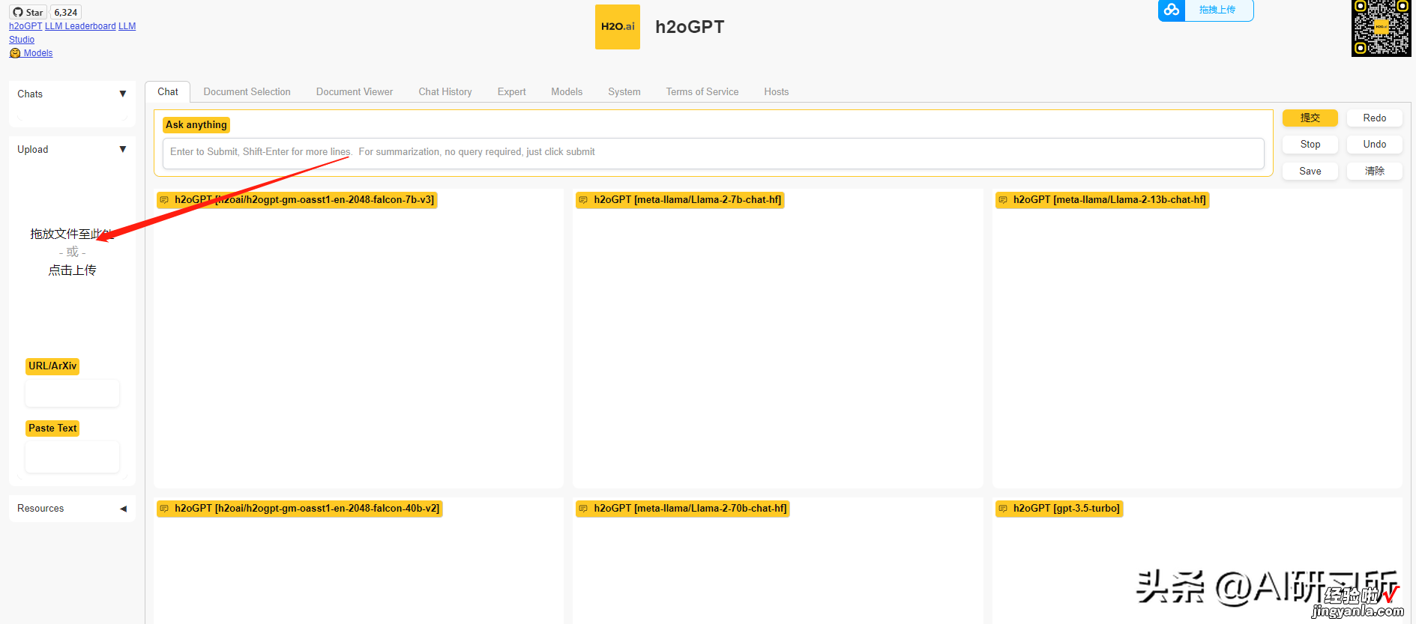Click chat icon of falcon-7b-v3 panel
1416x624 pixels.
pyautogui.click(x=164, y=200)
